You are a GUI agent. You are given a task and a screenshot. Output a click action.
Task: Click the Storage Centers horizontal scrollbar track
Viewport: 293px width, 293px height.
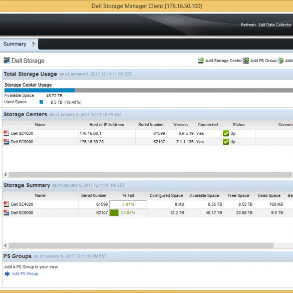(150, 174)
